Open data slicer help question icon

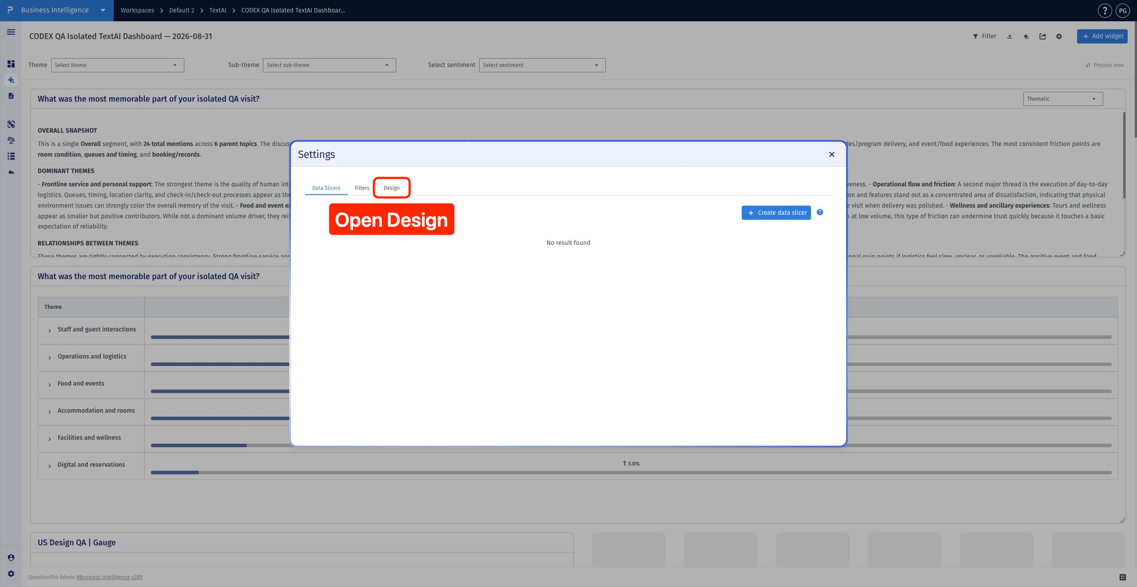[x=820, y=213]
